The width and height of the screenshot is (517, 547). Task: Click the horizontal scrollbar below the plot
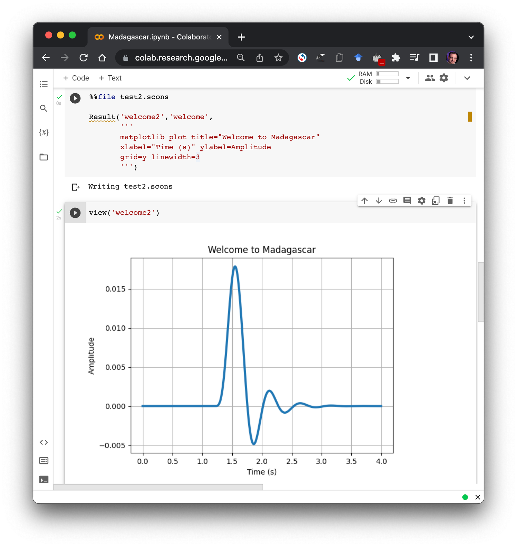pyautogui.click(x=158, y=487)
